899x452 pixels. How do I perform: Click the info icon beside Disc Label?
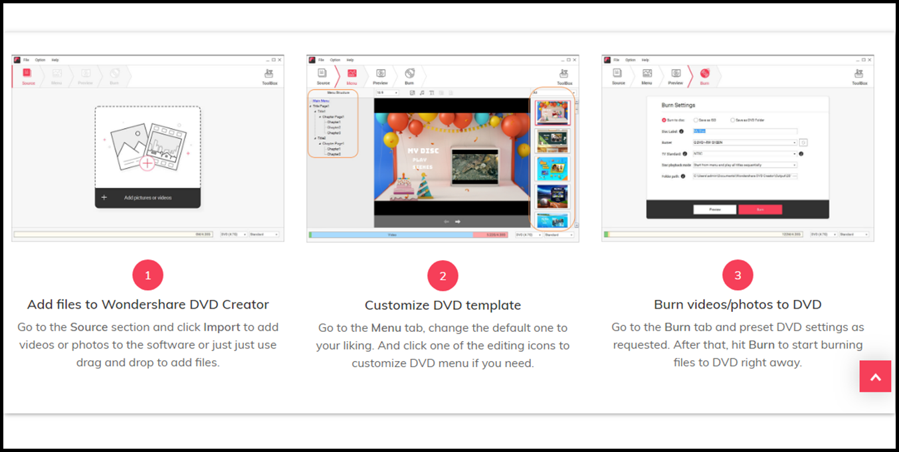coord(681,131)
